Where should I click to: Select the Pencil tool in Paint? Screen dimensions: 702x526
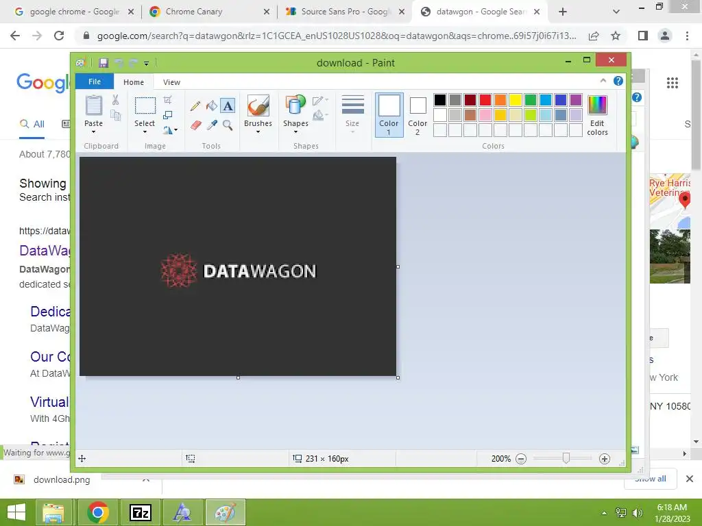click(195, 106)
